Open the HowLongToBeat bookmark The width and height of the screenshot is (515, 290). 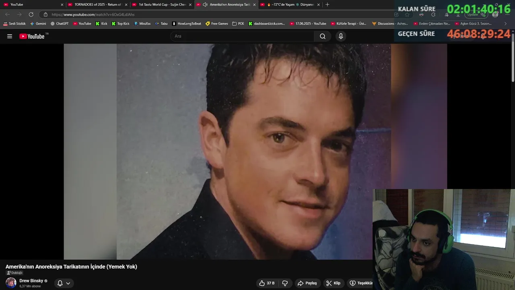click(187, 24)
